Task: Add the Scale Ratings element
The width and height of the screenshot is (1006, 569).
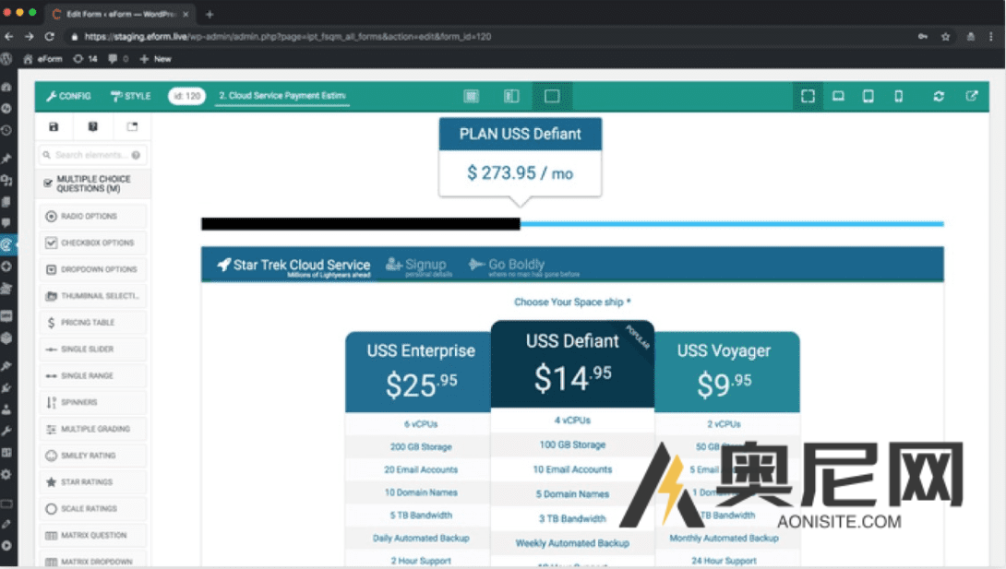Action: (93, 509)
